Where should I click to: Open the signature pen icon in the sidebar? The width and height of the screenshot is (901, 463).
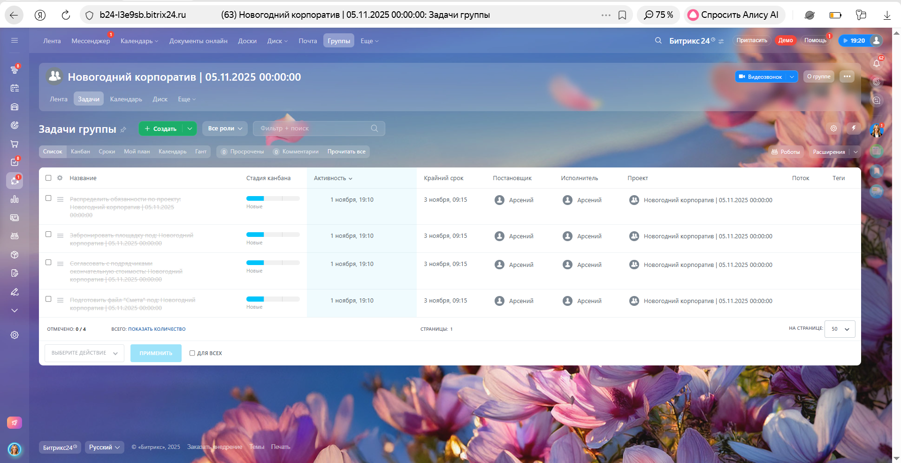15,292
